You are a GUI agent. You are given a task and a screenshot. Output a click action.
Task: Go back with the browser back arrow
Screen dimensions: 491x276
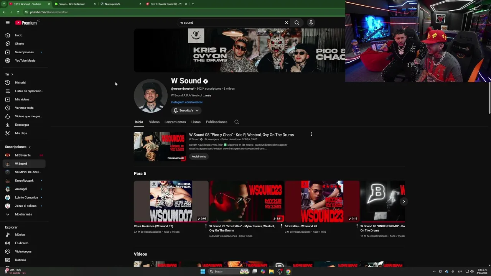pyautogui.click(x=4, y=12)
